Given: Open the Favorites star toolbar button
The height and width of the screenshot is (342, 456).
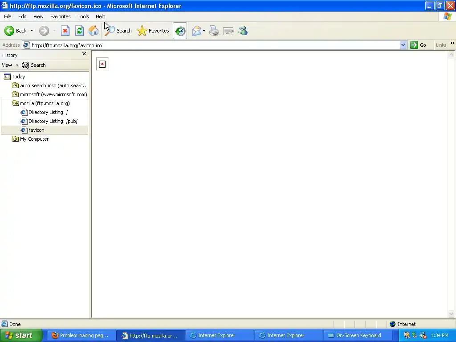Looking at the screenshot, I should pos(153,31).
